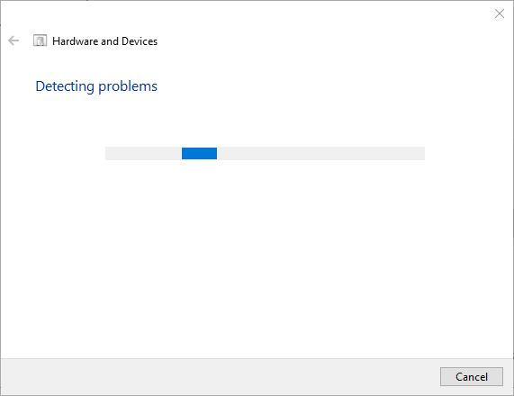Click the word "Devices" in the window title
Screen dimensions: 514x396
(140, 41)
